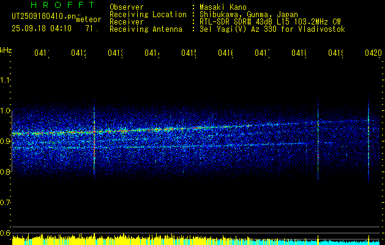Click the date and time 25.09.18 04:10

coord(42,29)
